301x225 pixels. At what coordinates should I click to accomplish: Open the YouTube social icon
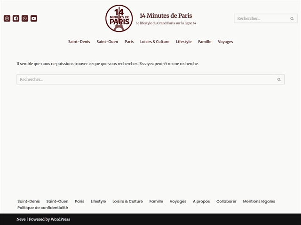pyautogui.click(x=34, y=19)
